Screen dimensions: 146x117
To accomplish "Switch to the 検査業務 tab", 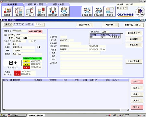I will [12, 4].
